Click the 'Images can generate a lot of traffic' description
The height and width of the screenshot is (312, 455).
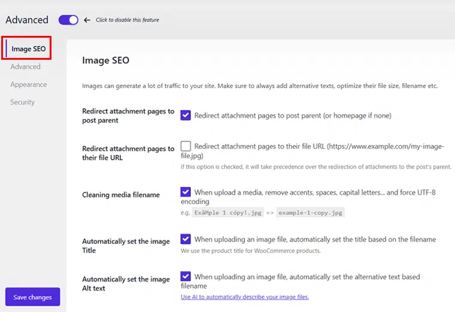pos(260,85)
